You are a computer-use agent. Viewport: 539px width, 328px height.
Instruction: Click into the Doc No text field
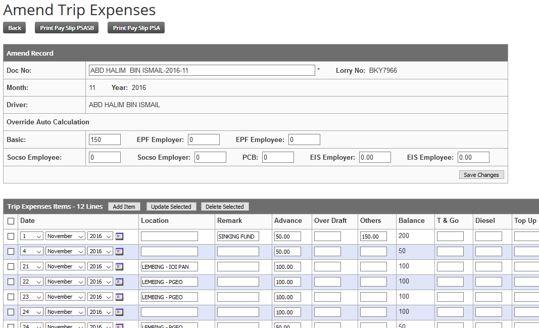coord(202,70)
